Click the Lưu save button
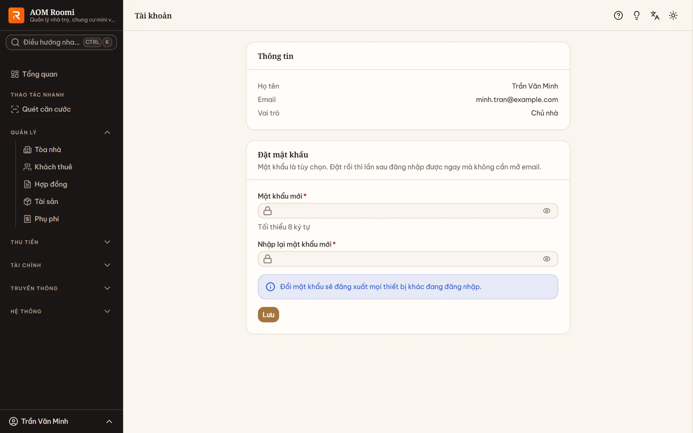 [268, 315]
